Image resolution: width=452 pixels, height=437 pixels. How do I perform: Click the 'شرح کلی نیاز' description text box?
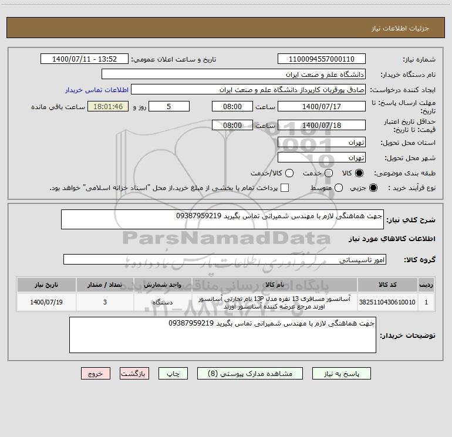tap(222, 219)
